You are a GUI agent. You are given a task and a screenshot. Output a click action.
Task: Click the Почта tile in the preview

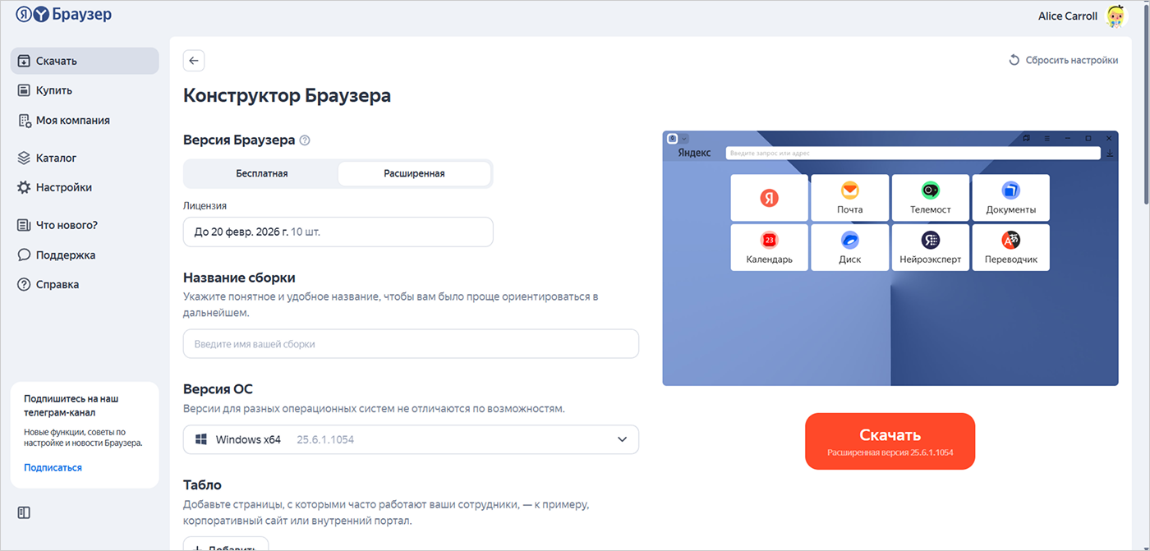point(850,198)
